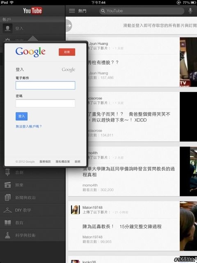Click the blue 登入 button in popup
The image size is (197, 263).
point(21,116)
